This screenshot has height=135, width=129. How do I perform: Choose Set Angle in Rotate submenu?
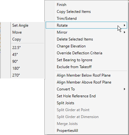pyautogui.click(x=20, y=25)
